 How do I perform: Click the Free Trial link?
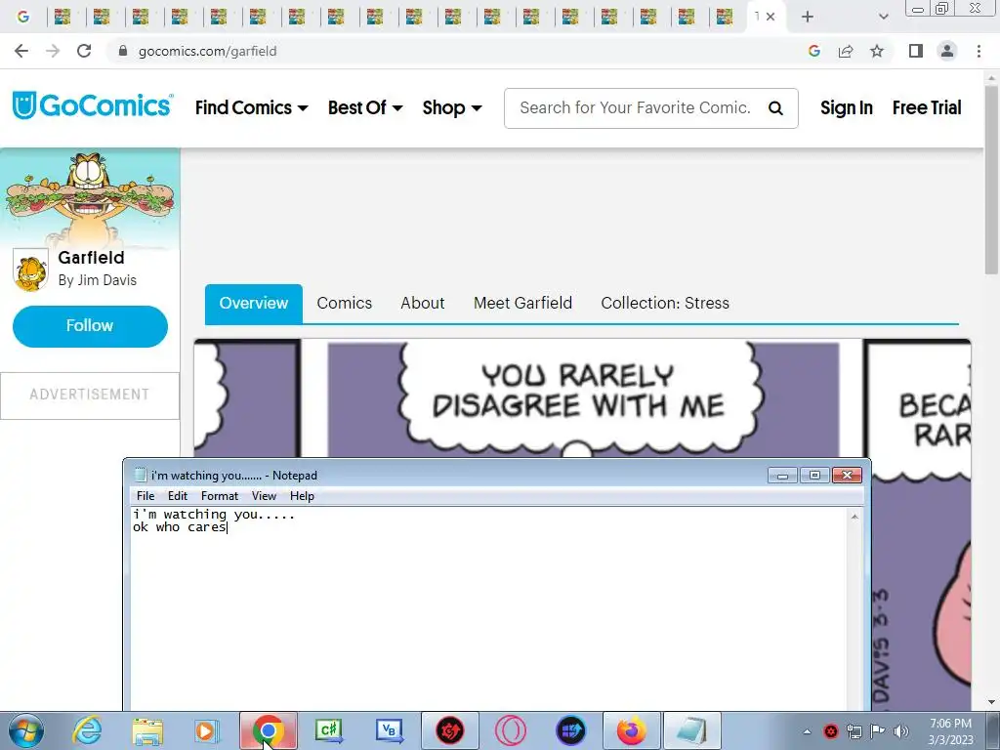(x=927, y=107)
